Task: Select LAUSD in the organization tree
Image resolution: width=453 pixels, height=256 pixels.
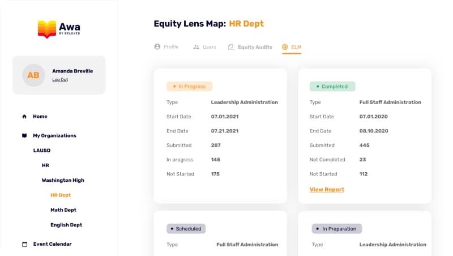Action: (x=41, y=151)
